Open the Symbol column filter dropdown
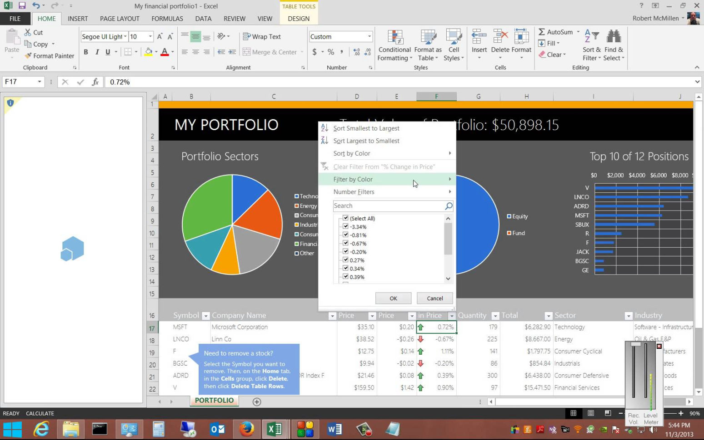 (205, 316)
